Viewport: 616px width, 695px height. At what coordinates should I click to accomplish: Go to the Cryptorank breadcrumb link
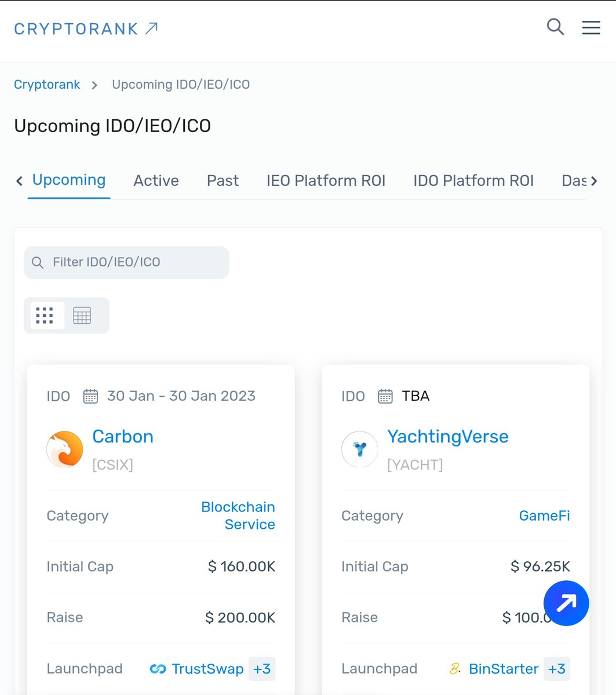47,85
